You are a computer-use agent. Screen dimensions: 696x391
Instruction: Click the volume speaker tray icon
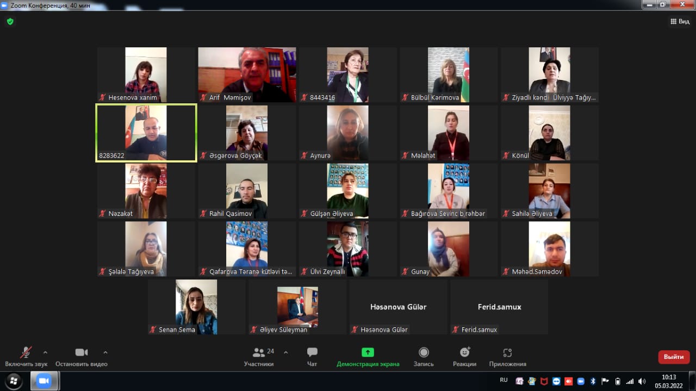click(x=642, y=381)
